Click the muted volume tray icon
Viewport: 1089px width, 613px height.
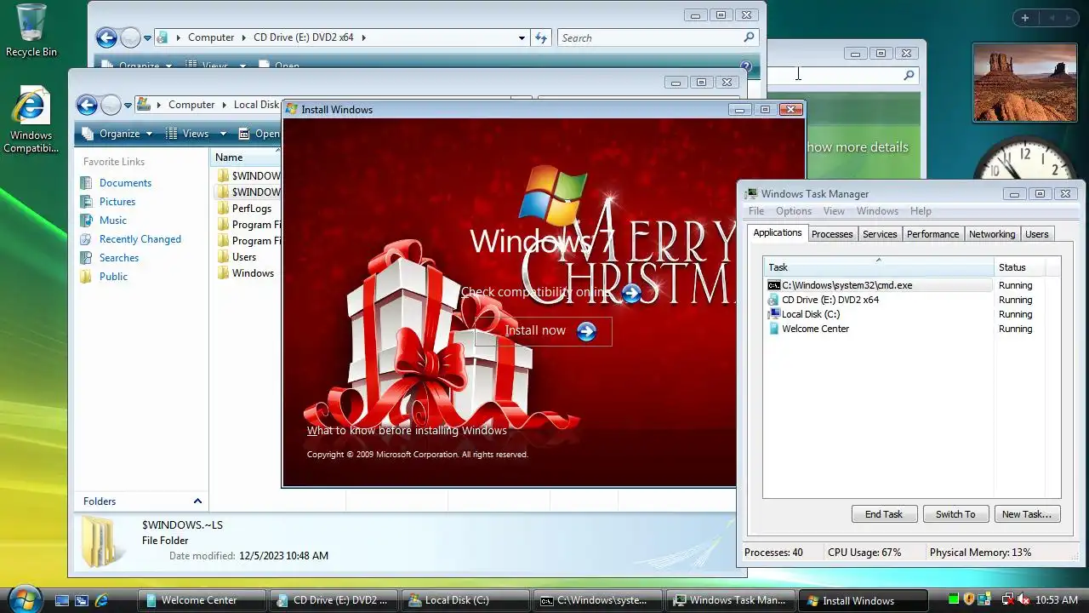click(x=1023, y=600)
